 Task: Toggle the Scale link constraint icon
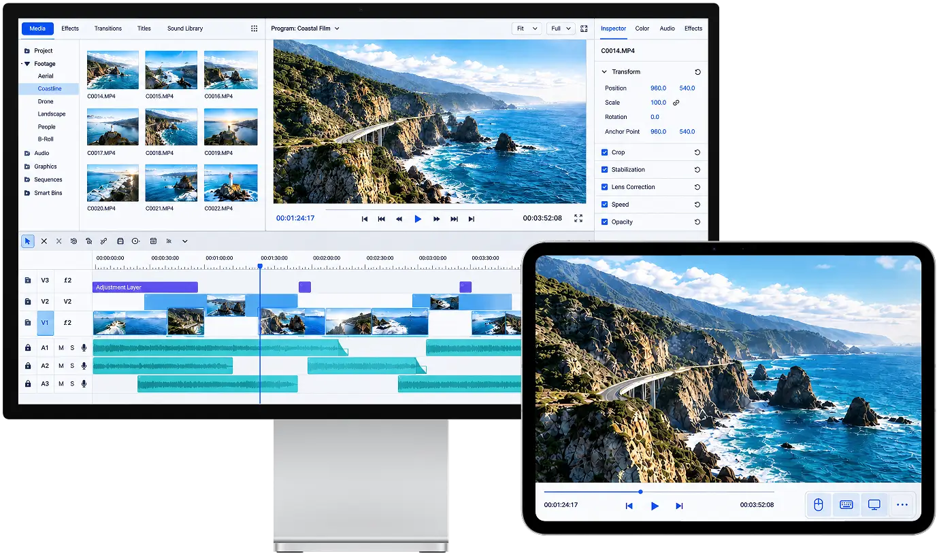click(x=676, y=103)
